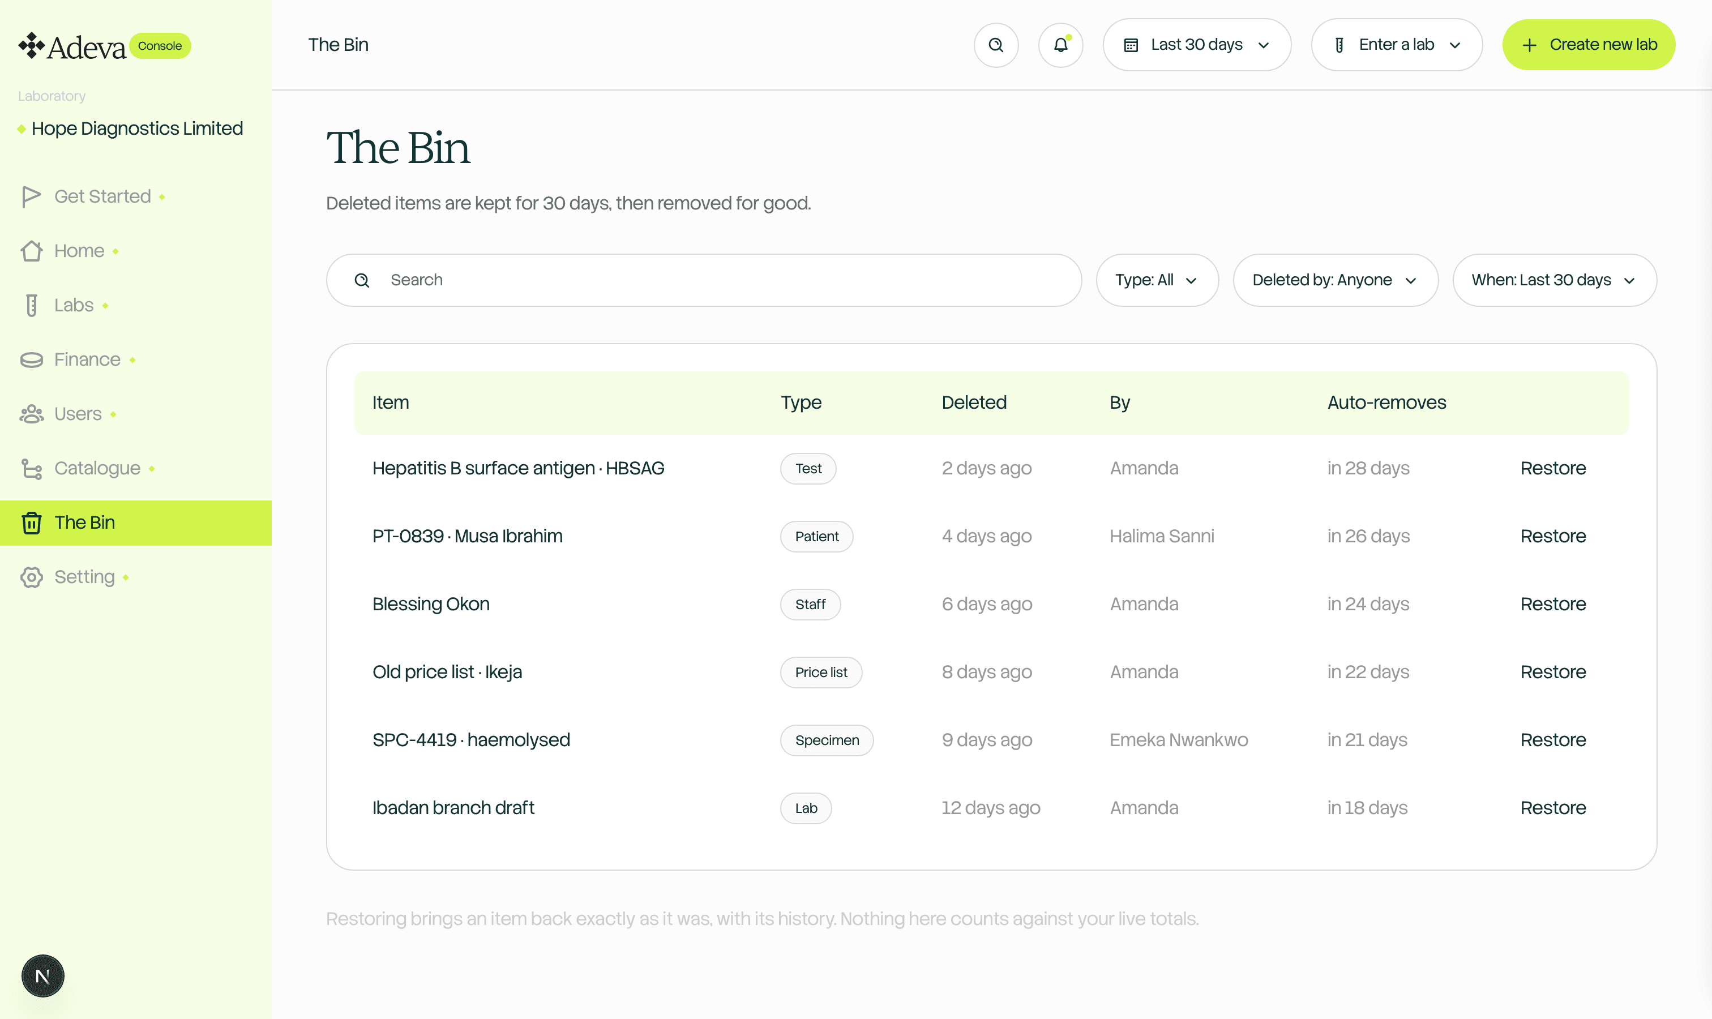The height and width of the screenshot is (1019, 1712).
Task: Open the N user avatar
Action: tap(42, 976)
